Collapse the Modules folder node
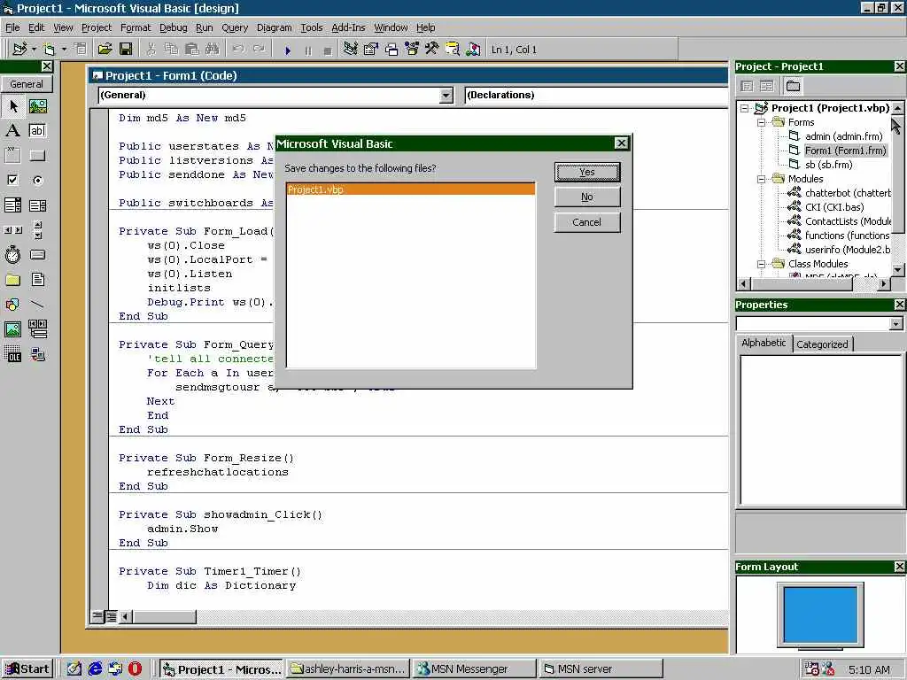The height and width of the screenshot is (680, 907). point(762,179)
